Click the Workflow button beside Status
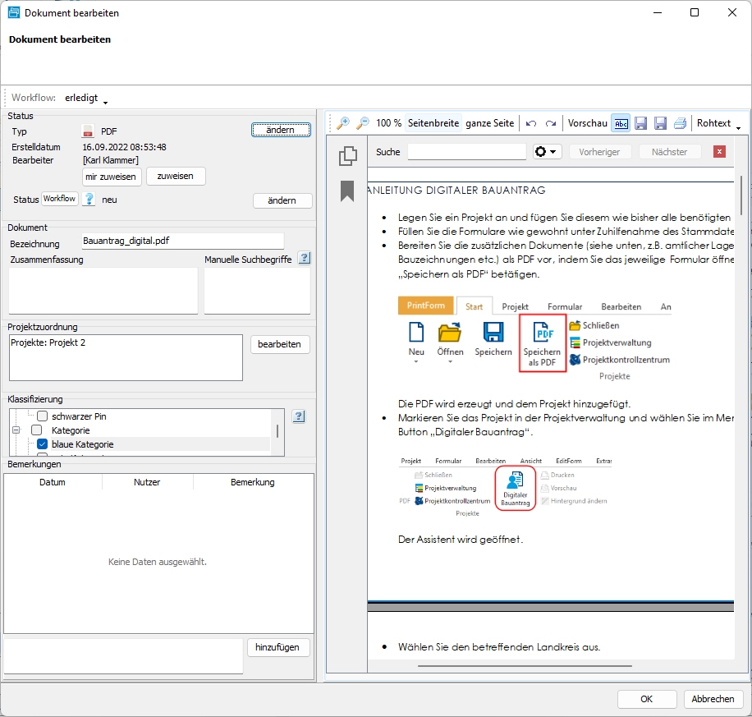Viewport: 752px width, 717px height. [x=59, y=199]
